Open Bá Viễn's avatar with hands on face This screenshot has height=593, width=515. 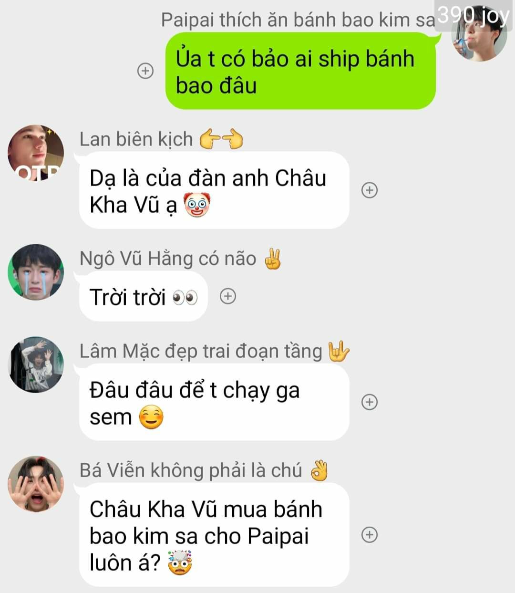[x=36, y=484]
